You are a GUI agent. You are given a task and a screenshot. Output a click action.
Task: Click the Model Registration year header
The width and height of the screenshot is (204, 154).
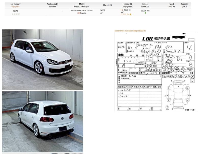click(82, 5)
